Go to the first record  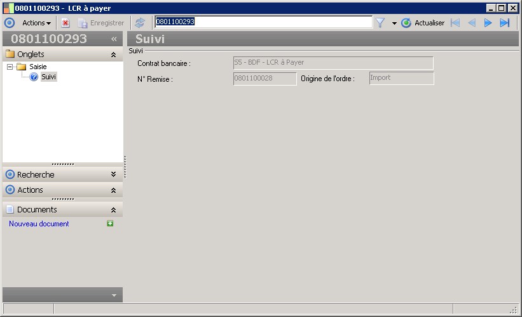pos(455,23)
